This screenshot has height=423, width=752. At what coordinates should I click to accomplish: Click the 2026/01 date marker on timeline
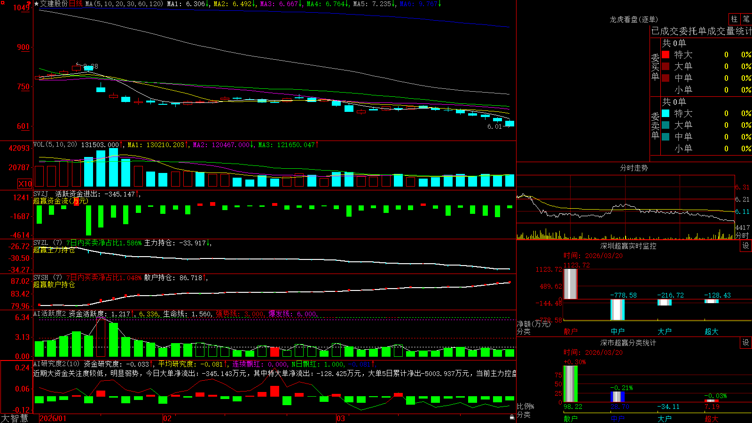(53, 418)
